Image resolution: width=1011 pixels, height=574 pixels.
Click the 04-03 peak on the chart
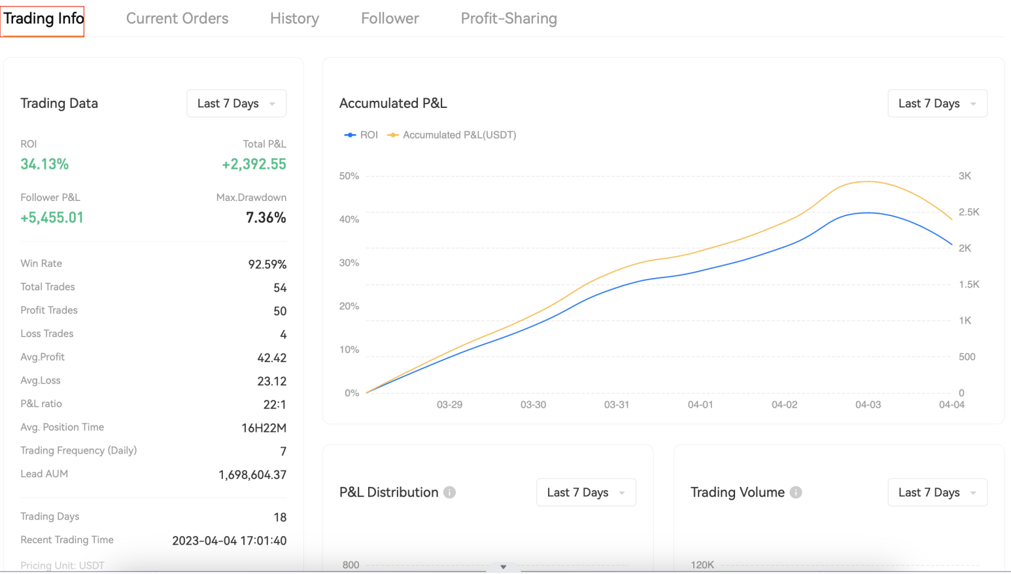[x=868, y=182]
